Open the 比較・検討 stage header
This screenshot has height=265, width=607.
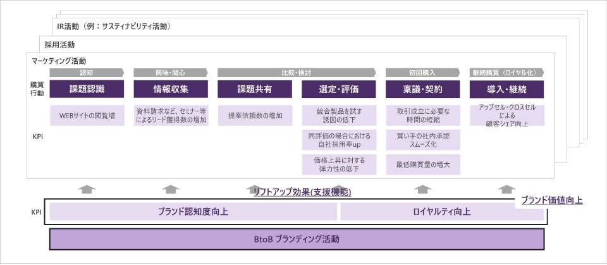pos(296,73)
